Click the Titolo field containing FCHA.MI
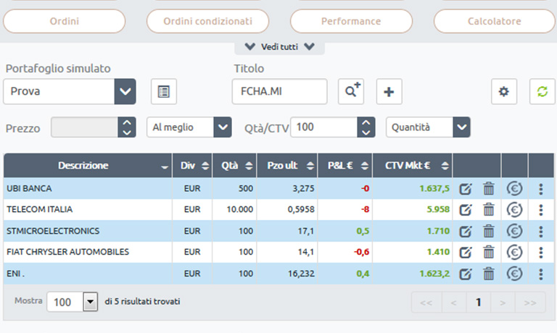The height and width of the screenshot is (333, 557). tap(279, 91)
